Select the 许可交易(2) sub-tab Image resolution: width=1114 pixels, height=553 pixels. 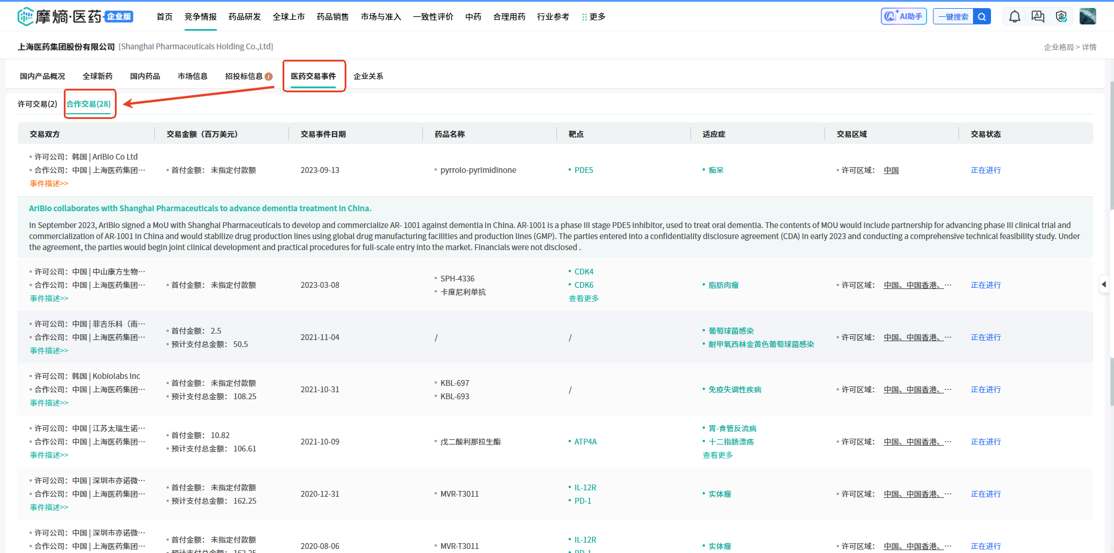[37, 104]
